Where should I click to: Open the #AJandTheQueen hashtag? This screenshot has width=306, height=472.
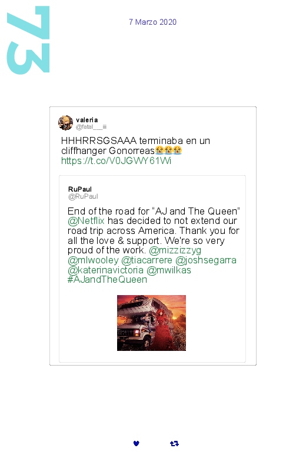pyautogui.click(x=107, y=280)
